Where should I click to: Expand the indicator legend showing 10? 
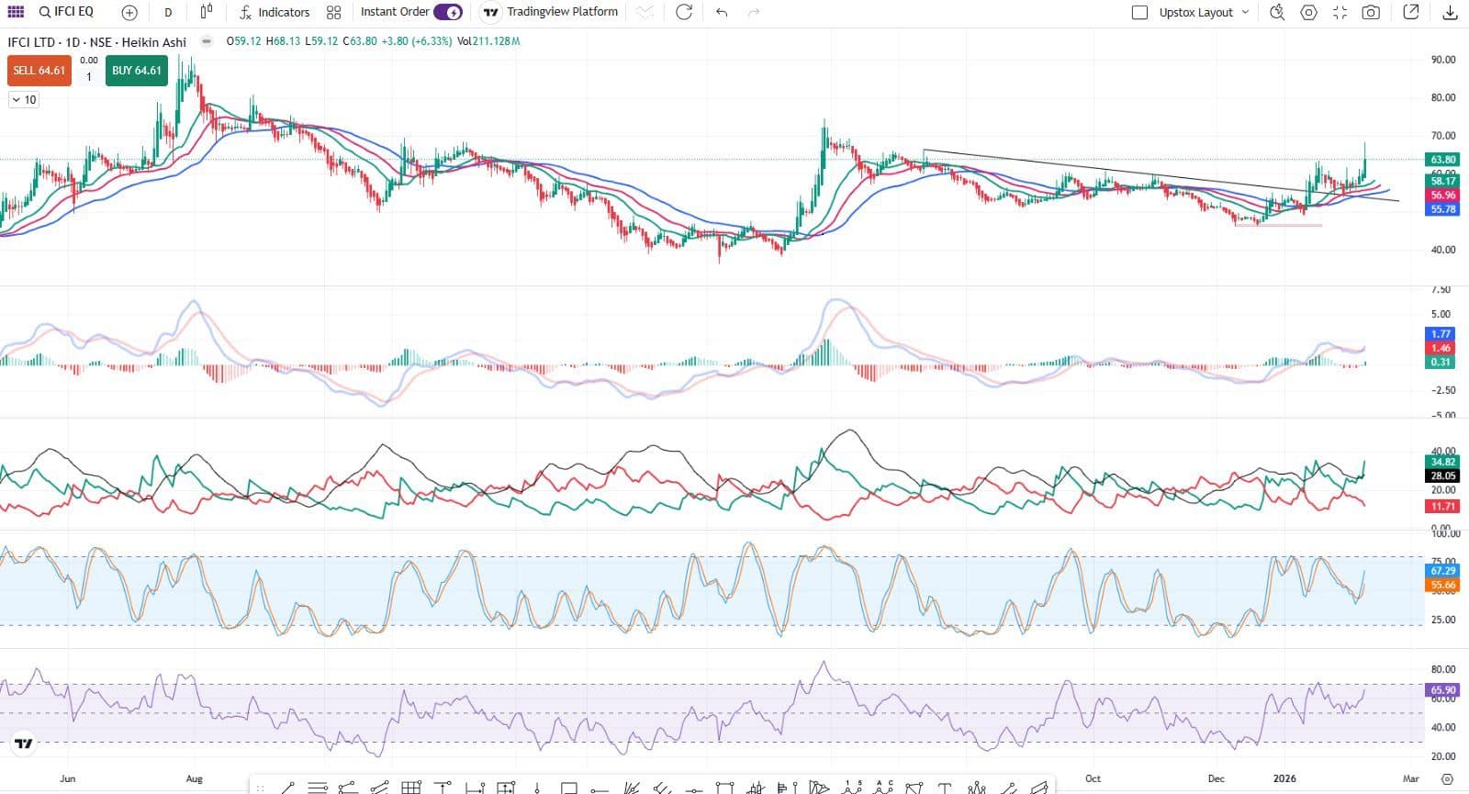(x=24, y=99)
